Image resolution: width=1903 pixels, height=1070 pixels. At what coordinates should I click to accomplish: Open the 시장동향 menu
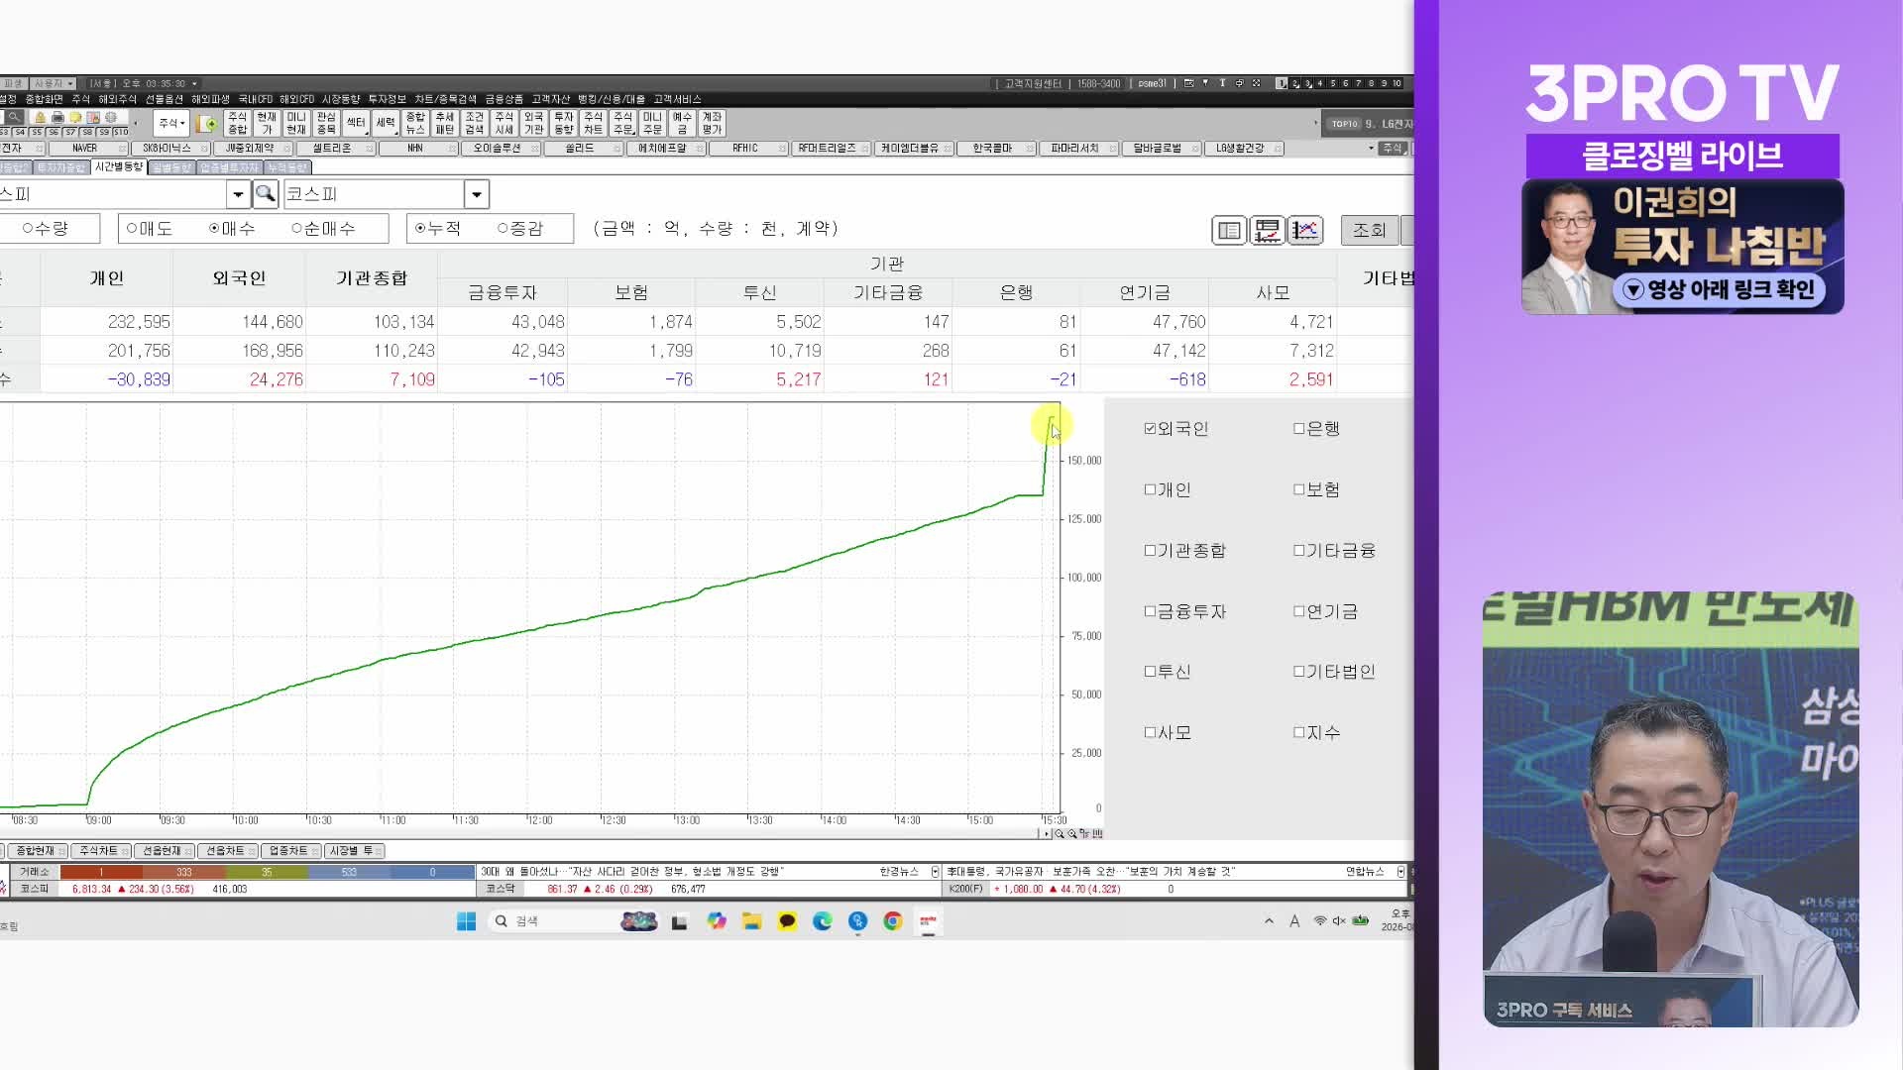(340, 99)
